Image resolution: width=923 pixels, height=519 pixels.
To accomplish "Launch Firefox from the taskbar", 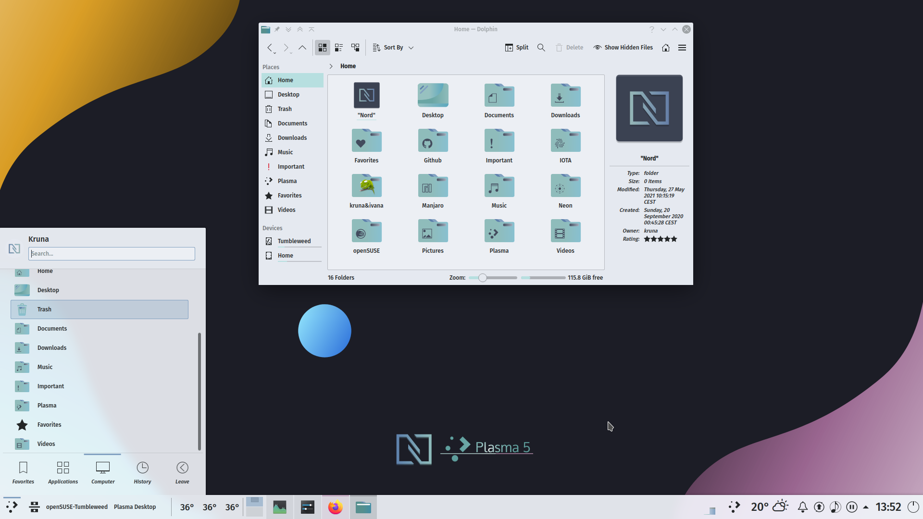I will point(336,507).
